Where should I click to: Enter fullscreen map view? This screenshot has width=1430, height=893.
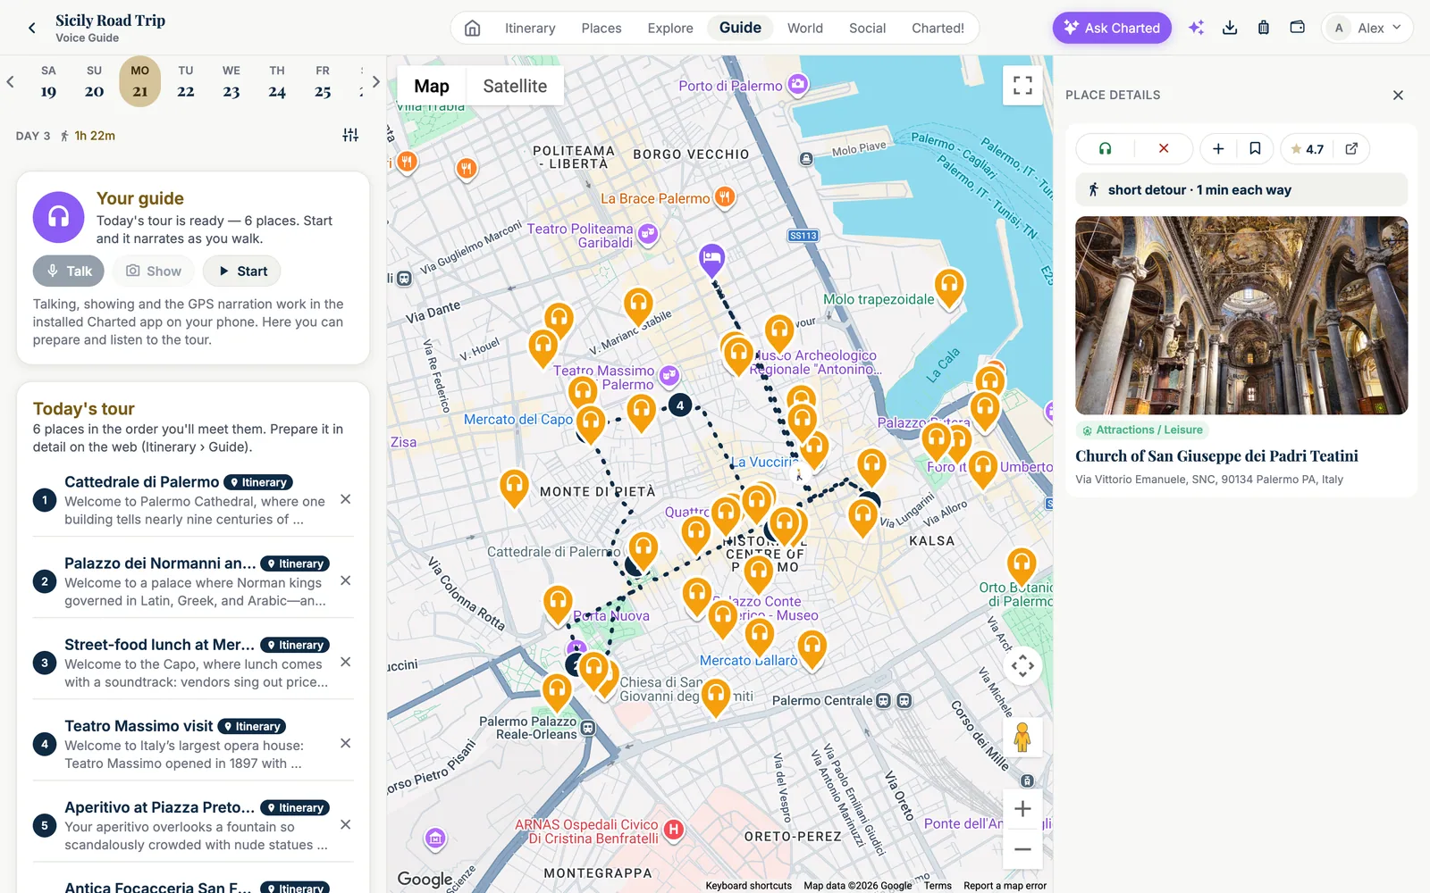(1022, 86)
